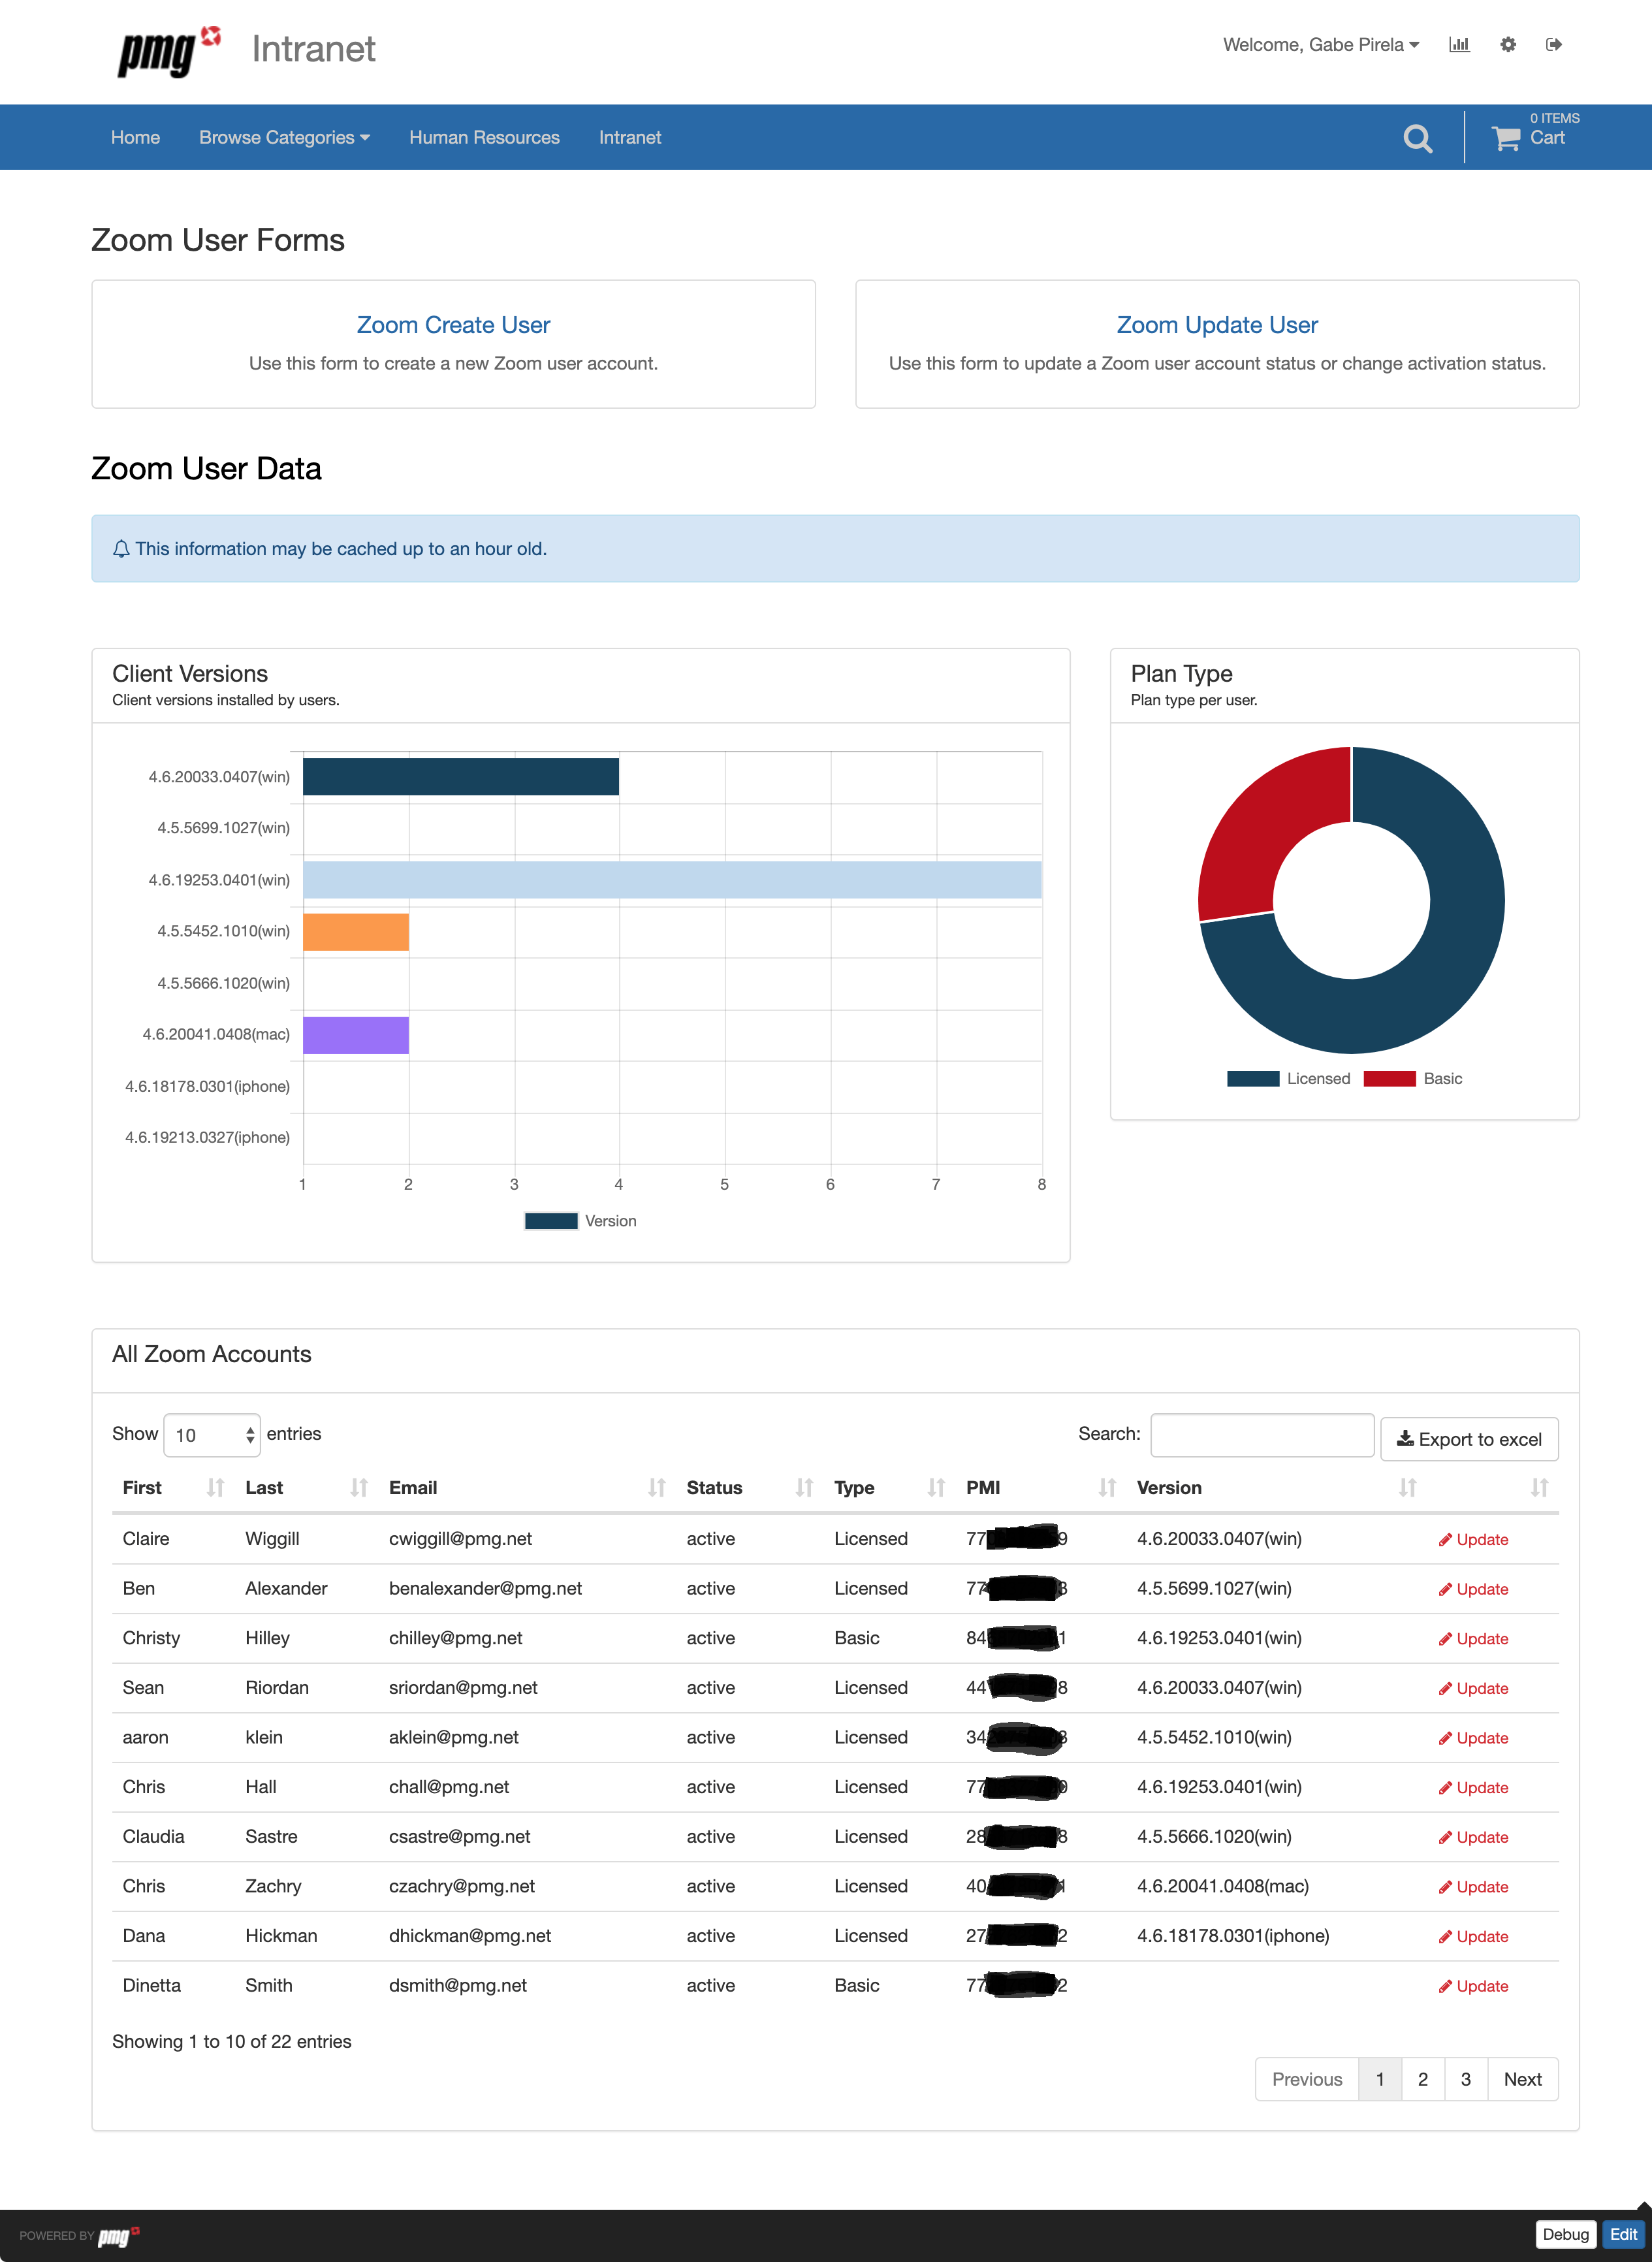Open the settings gear icon
This screenshot has height=2262, width=1652.
(1507, 44)
